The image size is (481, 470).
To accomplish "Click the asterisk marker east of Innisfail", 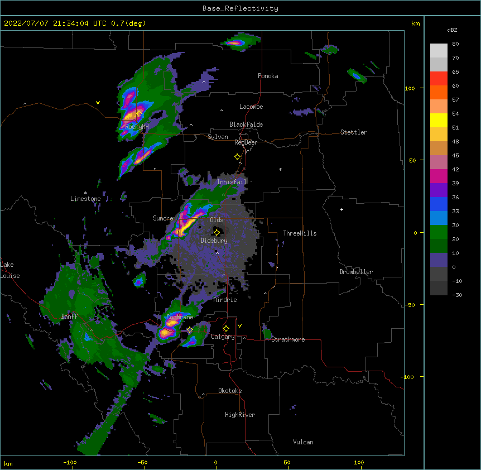I will click(280, 169).
